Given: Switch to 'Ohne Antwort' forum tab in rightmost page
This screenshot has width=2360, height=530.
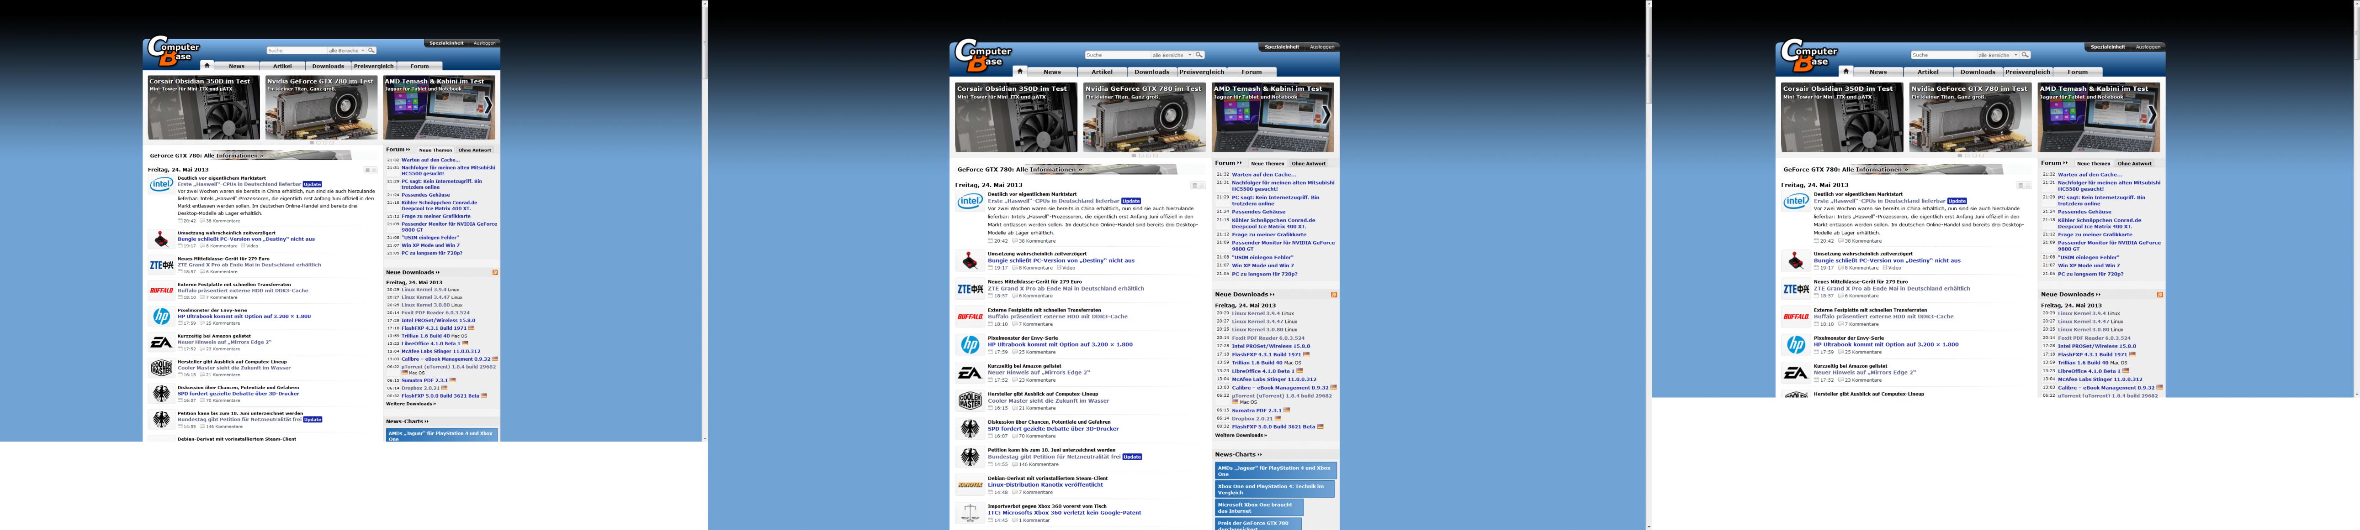Looking at the screenshot, I should click(2135, 164).
